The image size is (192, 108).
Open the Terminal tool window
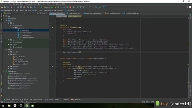(65, 100)
